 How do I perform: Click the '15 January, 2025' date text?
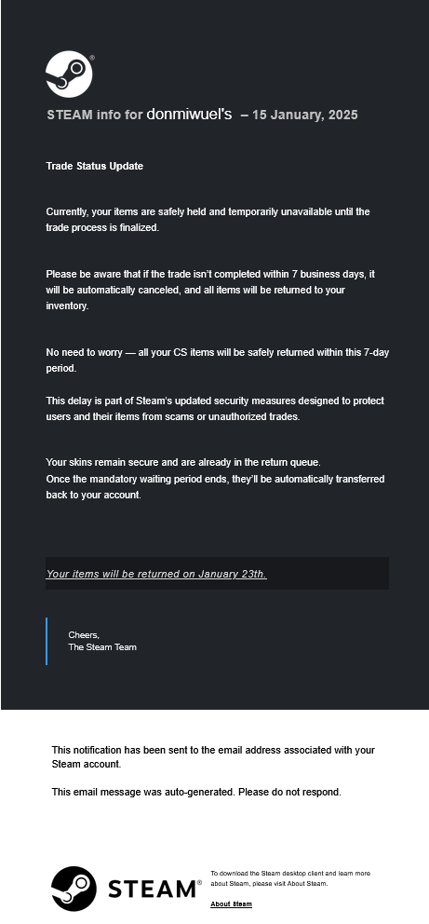[305, 115]
